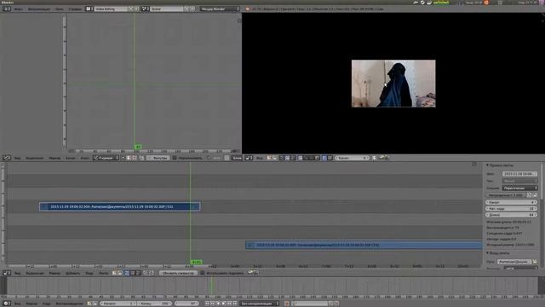Open the preview's editor type icon
Image resolution: width=545 pixels, height=307 pixels.
point(249,158)
